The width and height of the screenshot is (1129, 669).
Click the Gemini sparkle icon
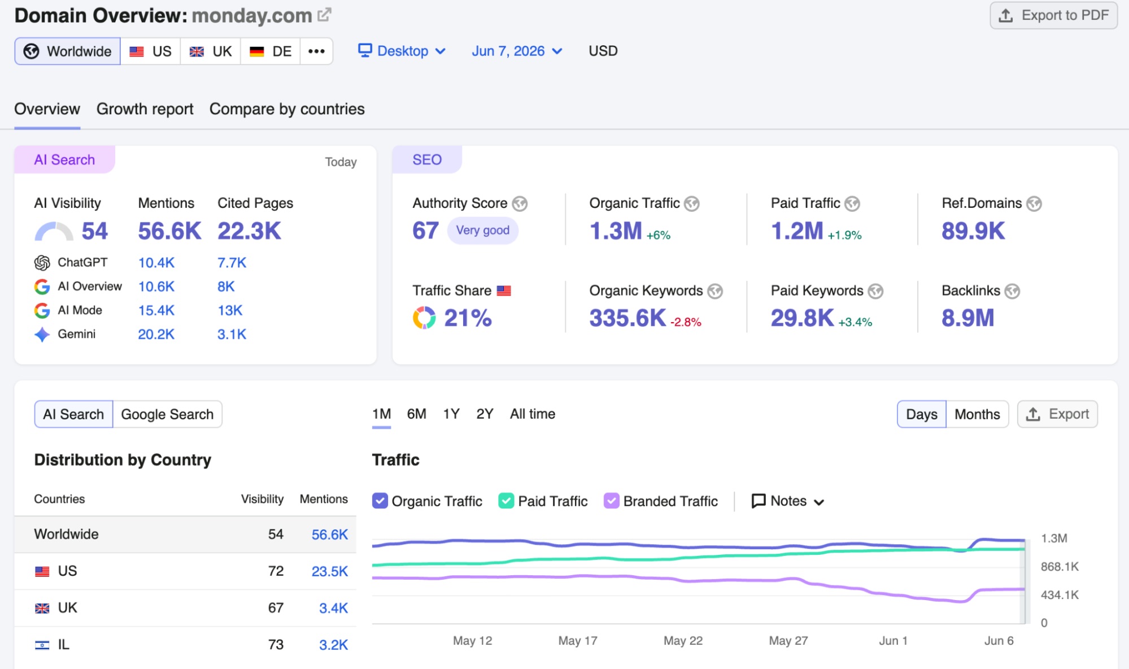42,334
